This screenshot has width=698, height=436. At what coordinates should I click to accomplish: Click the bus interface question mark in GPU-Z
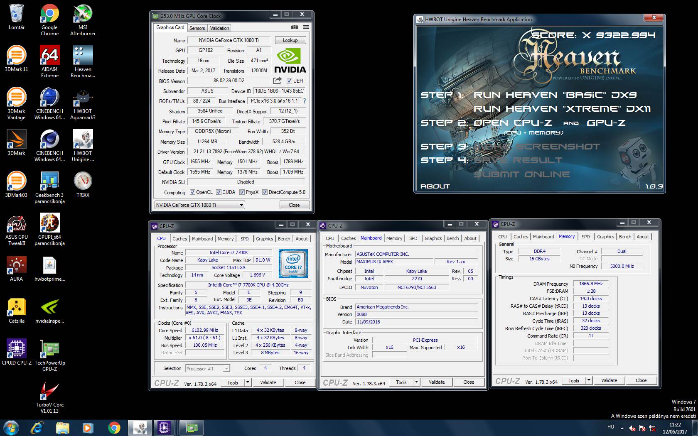(x=305, y=101)
